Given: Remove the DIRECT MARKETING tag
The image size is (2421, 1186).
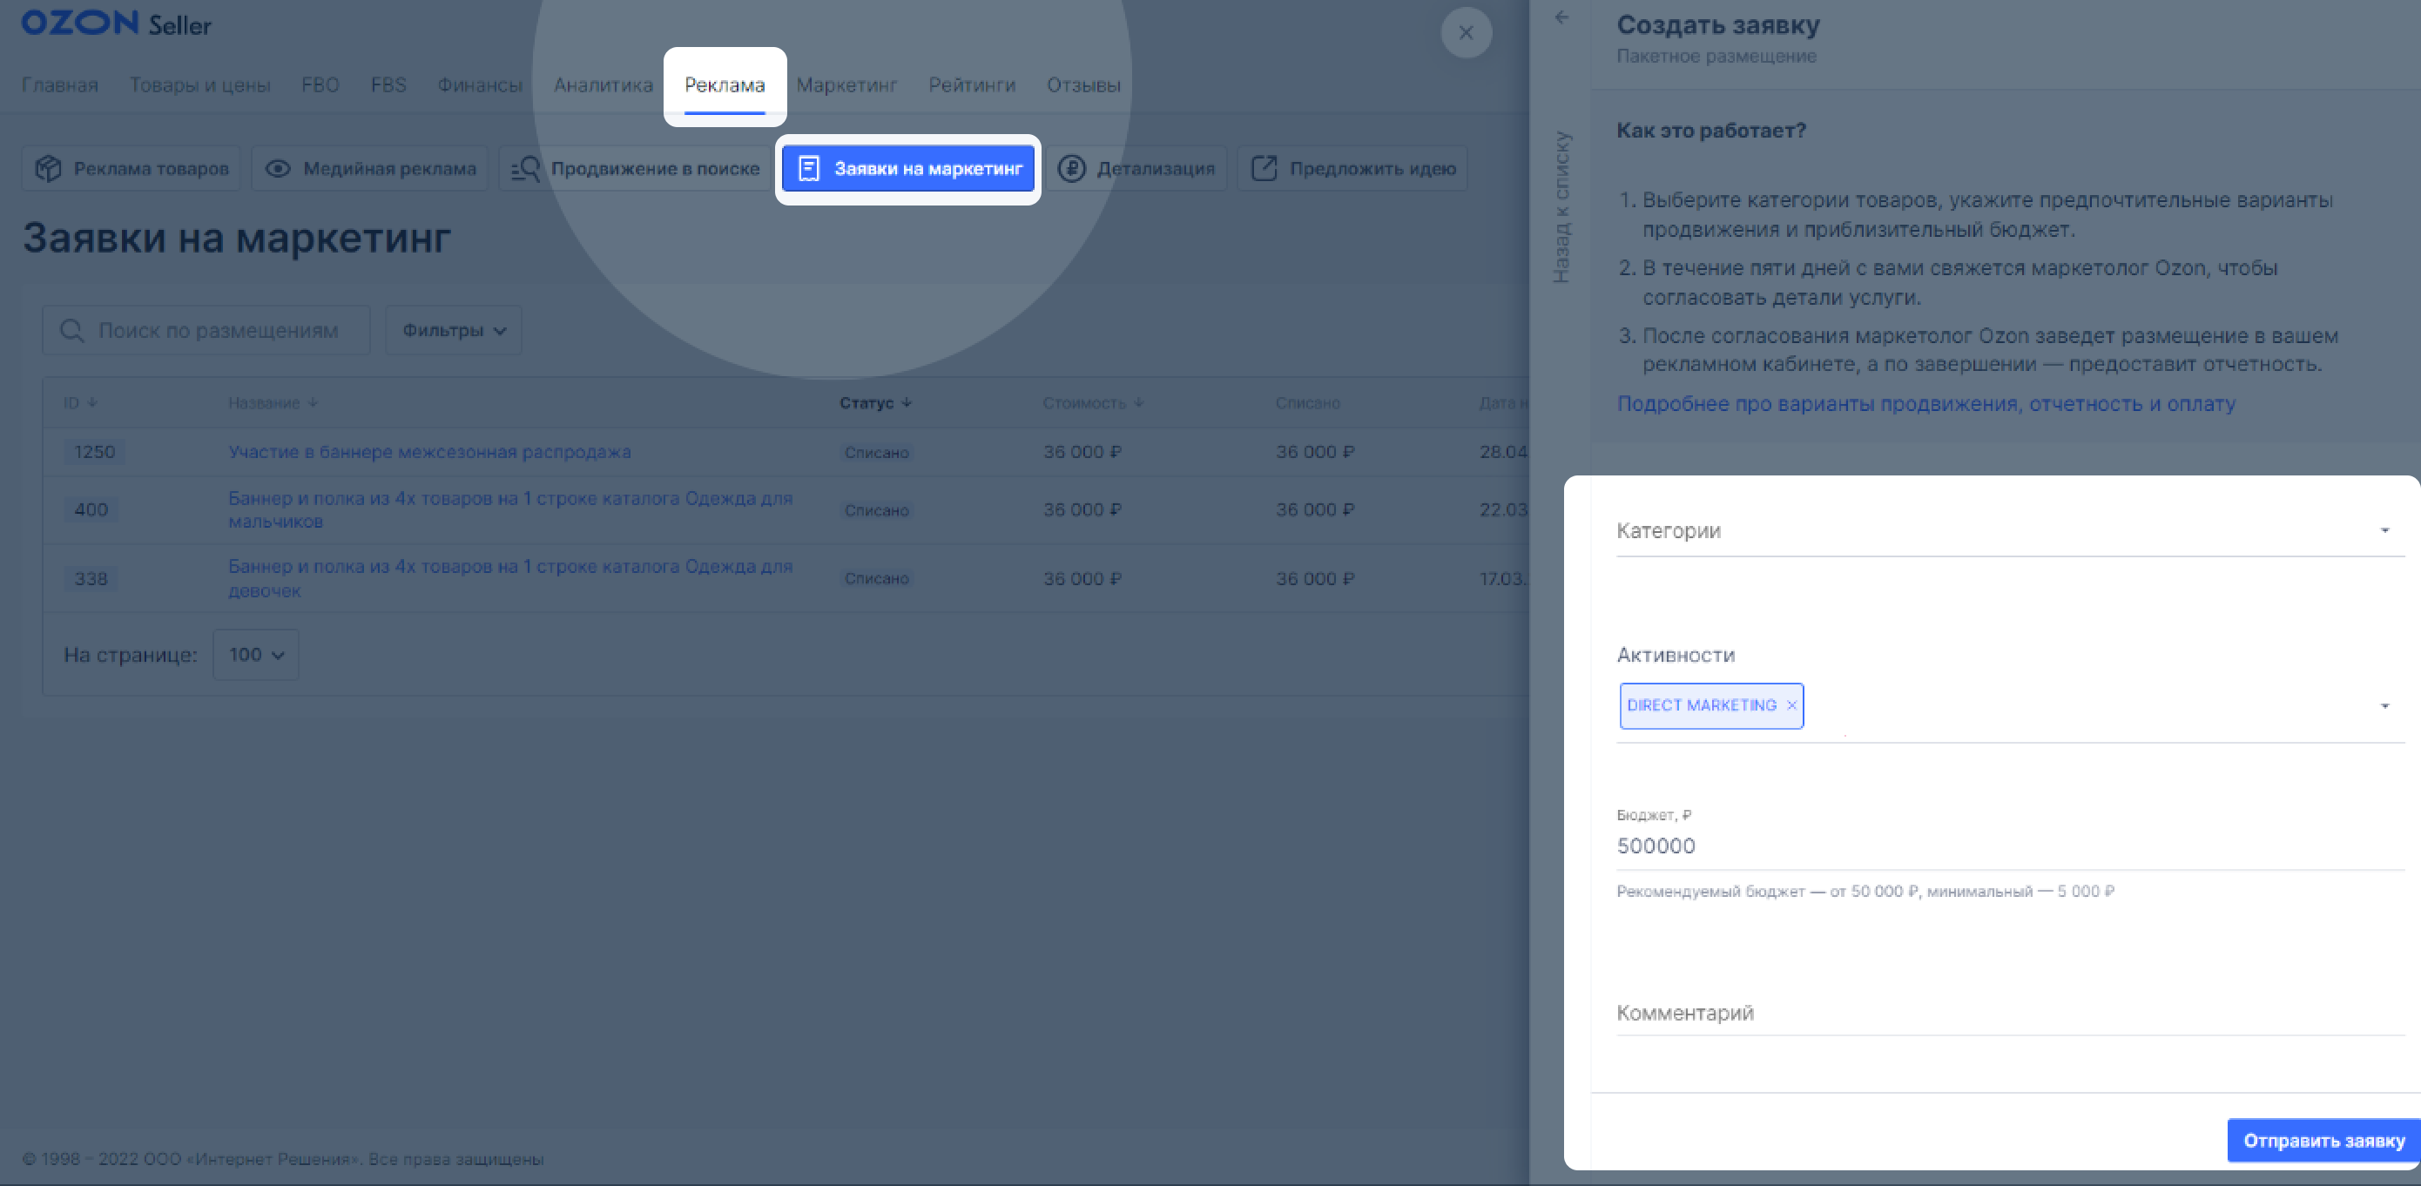Looking at the screenshot, I should [1790, 706].
